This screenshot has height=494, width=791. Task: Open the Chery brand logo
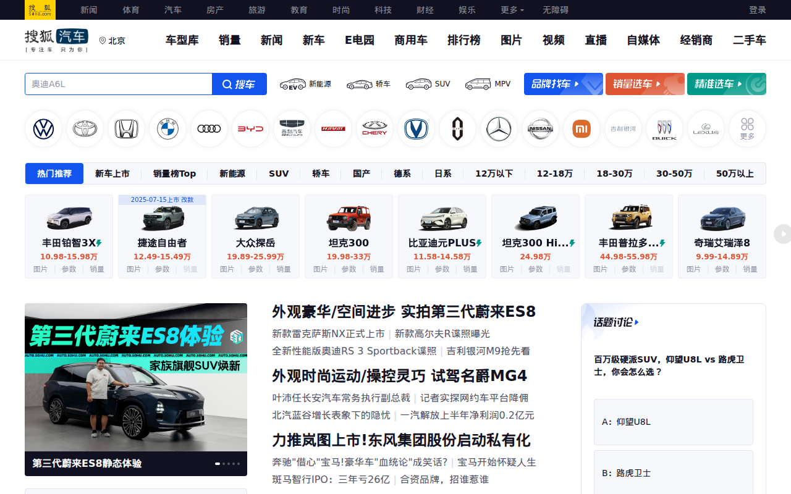click(x=375, y=129)
